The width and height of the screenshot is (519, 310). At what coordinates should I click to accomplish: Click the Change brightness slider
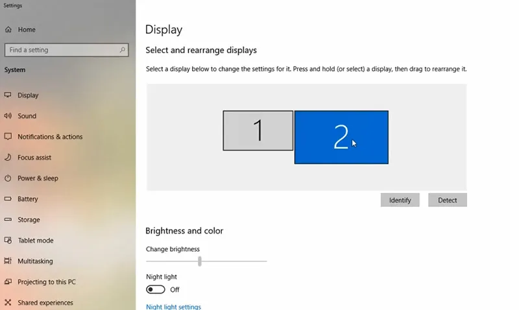coord(200,261)
